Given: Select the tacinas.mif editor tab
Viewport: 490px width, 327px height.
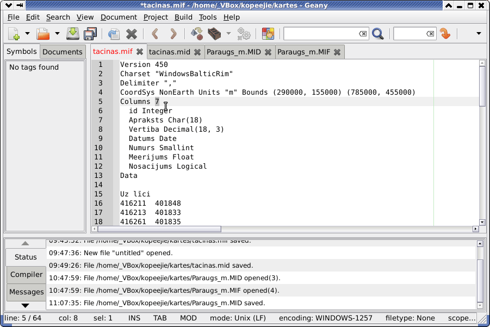Looking at the screenshot, I should point(113,51).
